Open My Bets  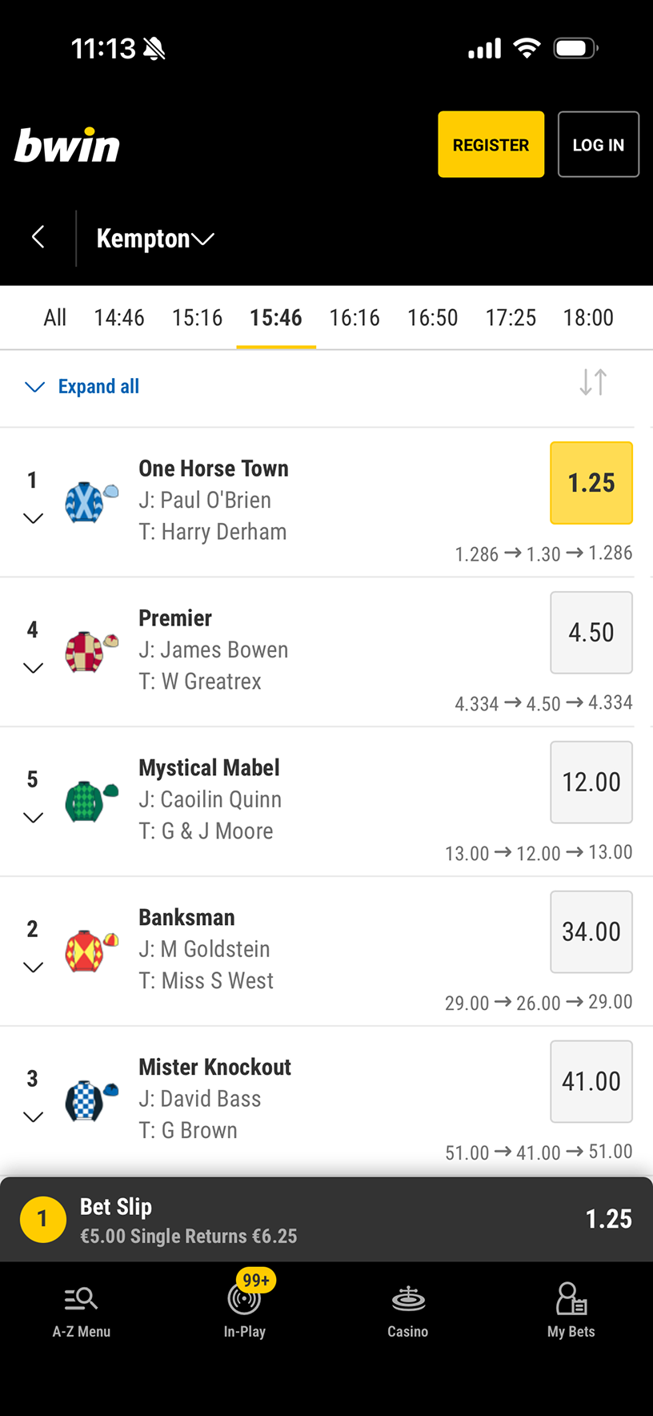pyautogui.click(x=571, y=1310)
